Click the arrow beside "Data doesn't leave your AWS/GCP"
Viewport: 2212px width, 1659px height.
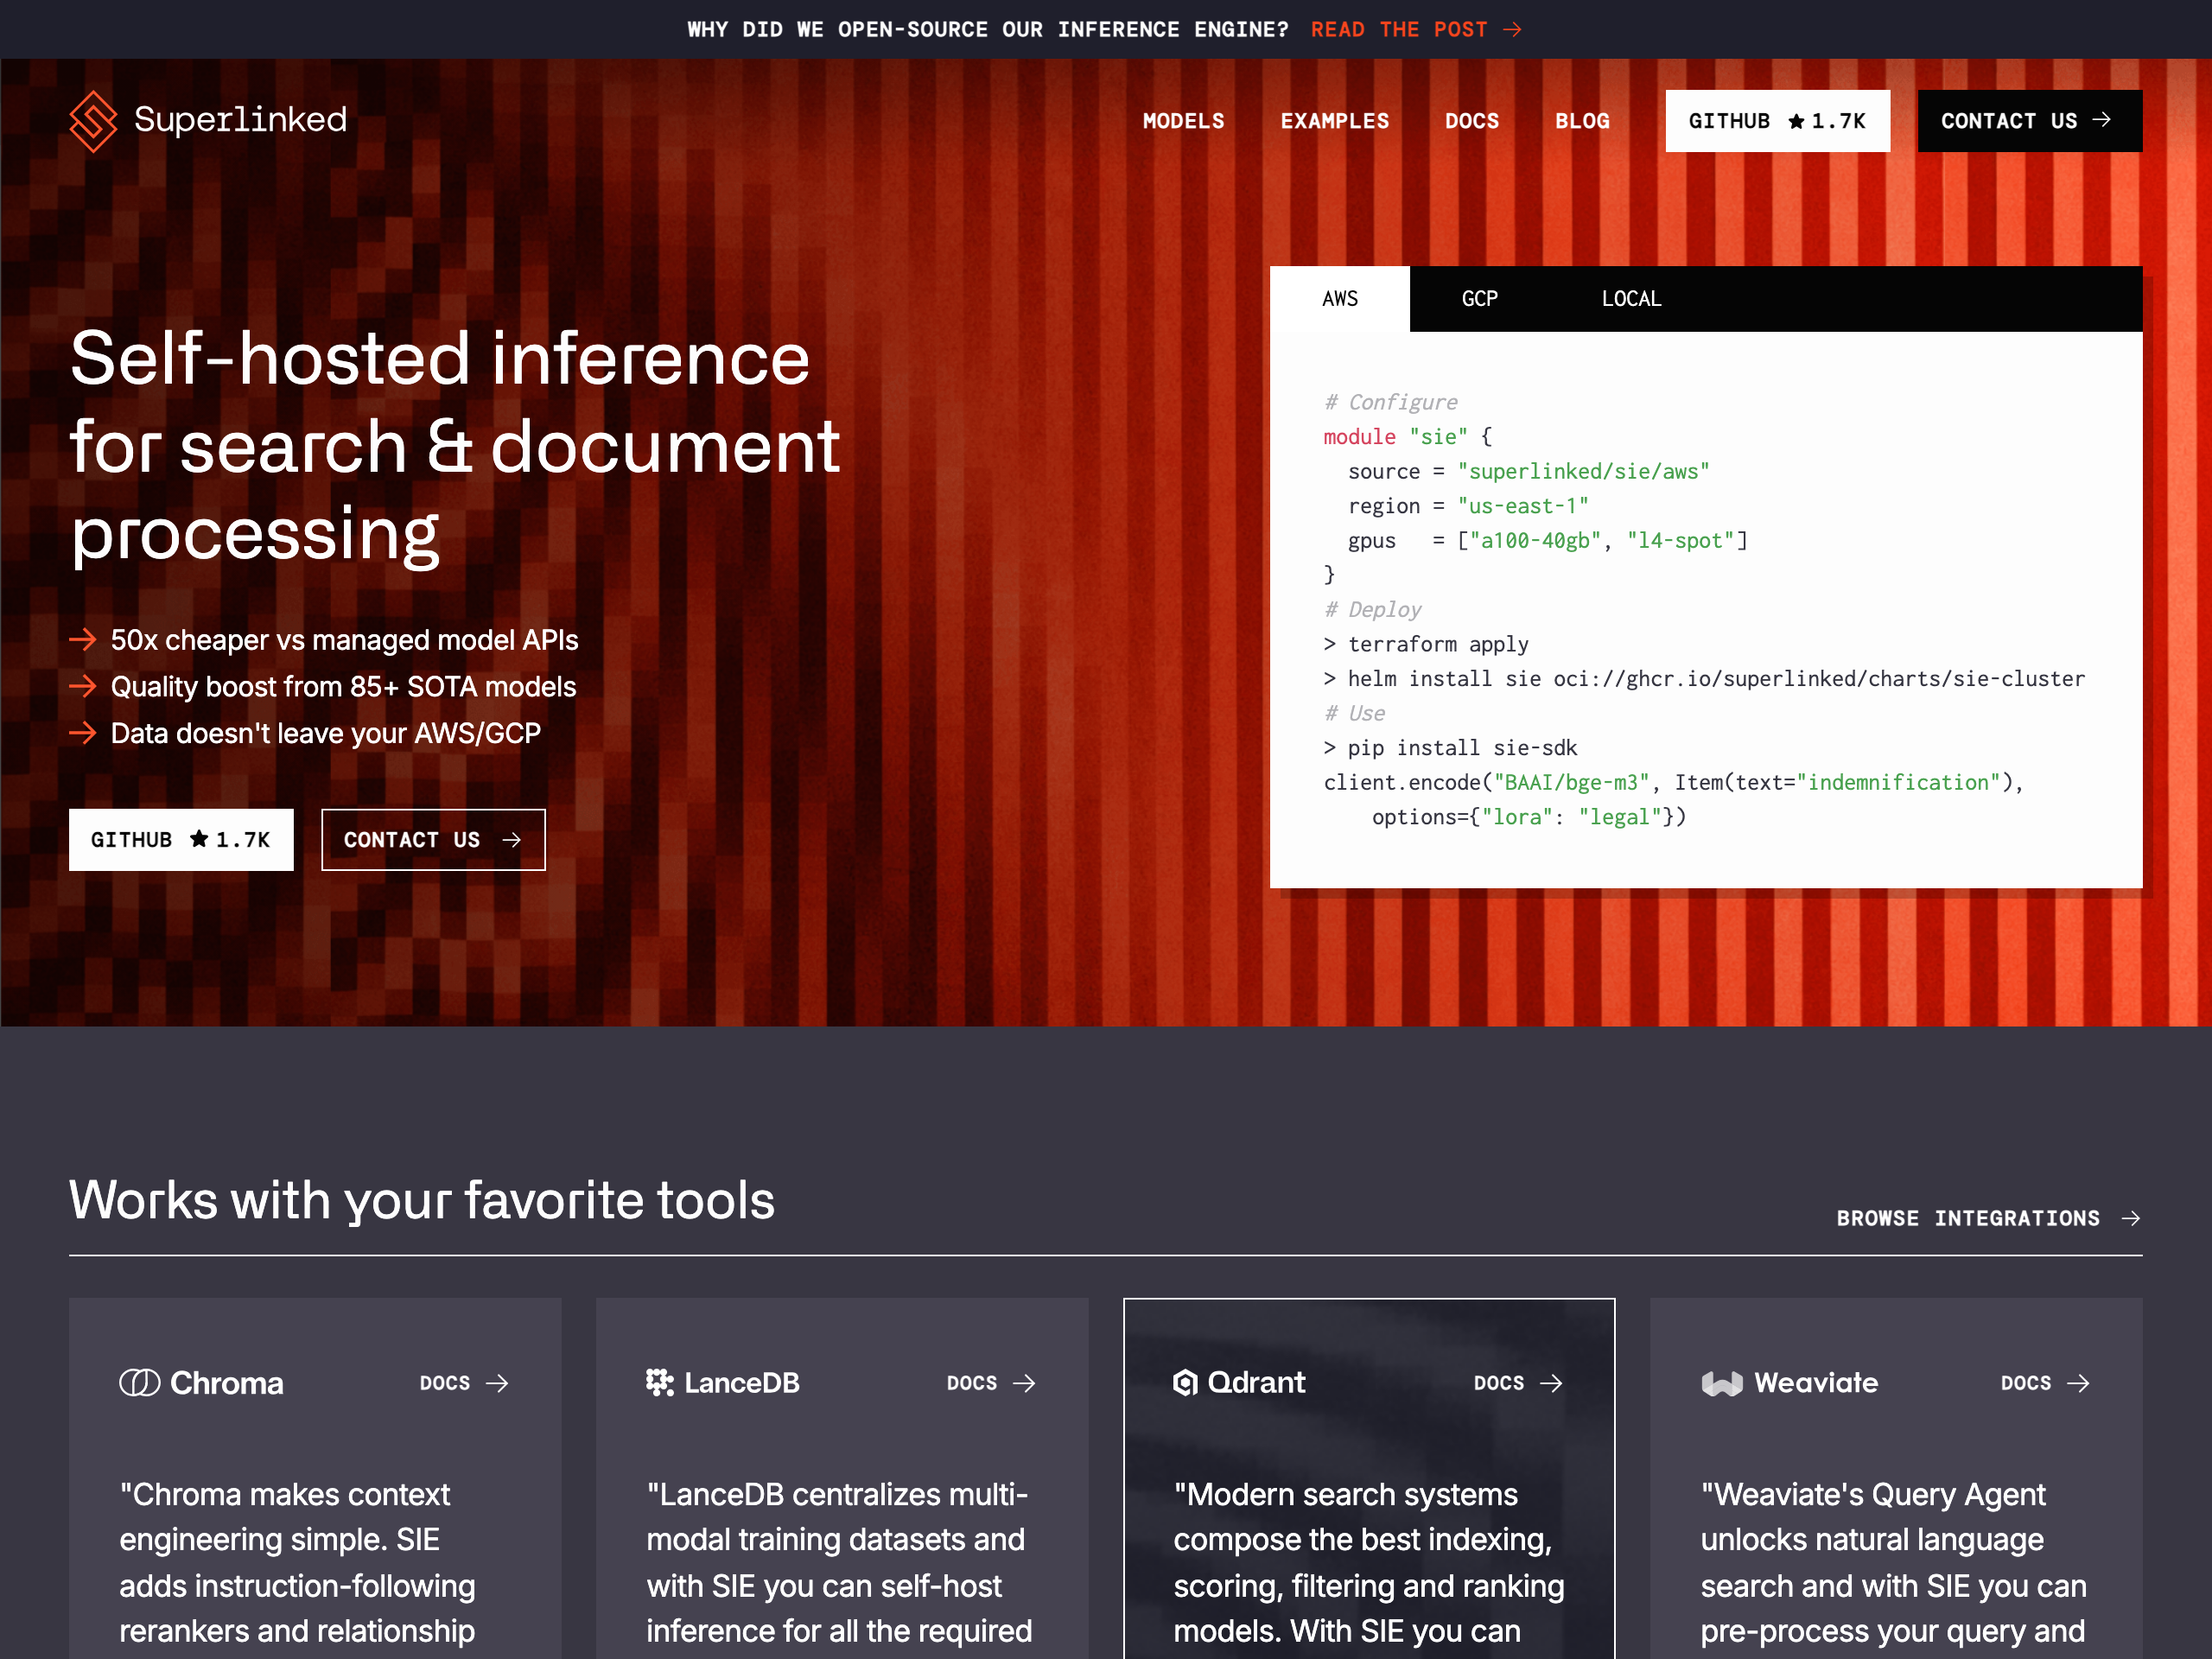click(83, 733)
